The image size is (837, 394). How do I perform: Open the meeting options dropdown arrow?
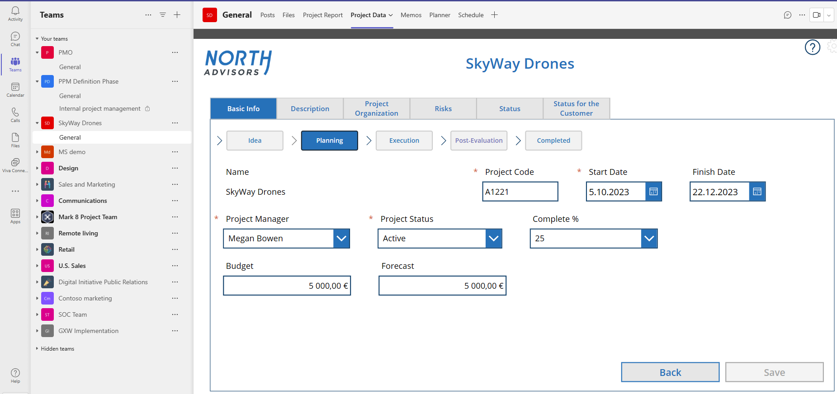click(829, 15)
